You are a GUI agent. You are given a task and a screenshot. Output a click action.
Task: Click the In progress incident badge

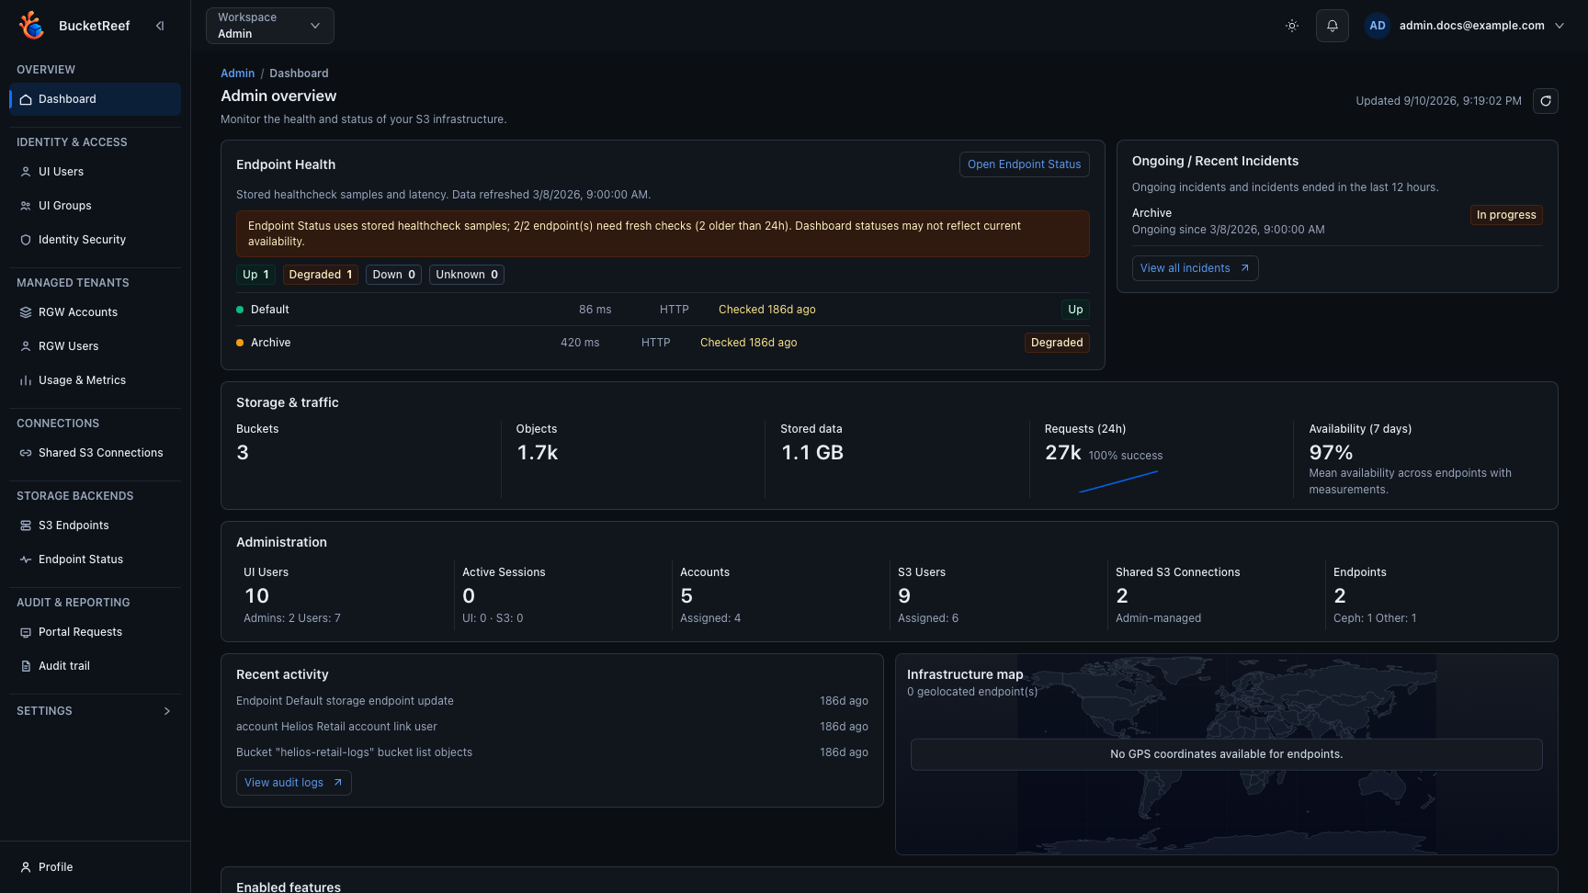(x=1506, y=215)
